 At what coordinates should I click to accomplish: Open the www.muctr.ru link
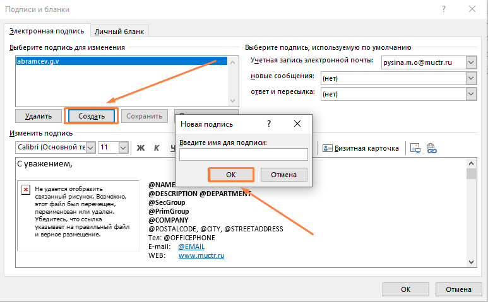[x=201, y=256]
